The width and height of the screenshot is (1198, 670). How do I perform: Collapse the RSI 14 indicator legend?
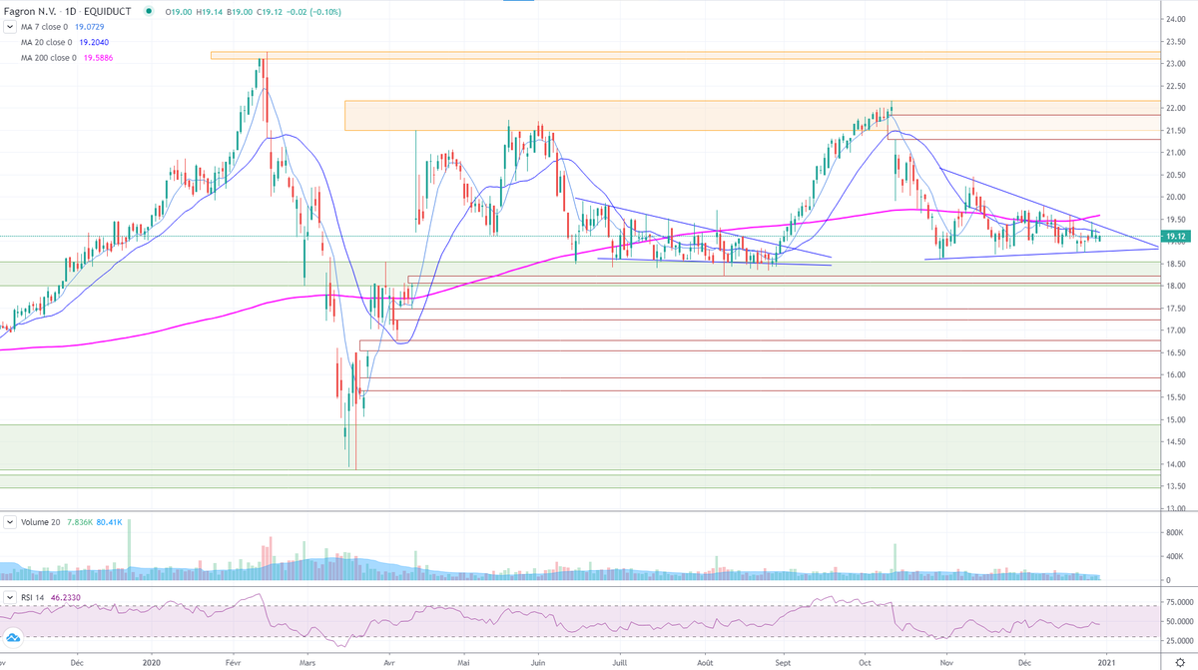point(11,597)
